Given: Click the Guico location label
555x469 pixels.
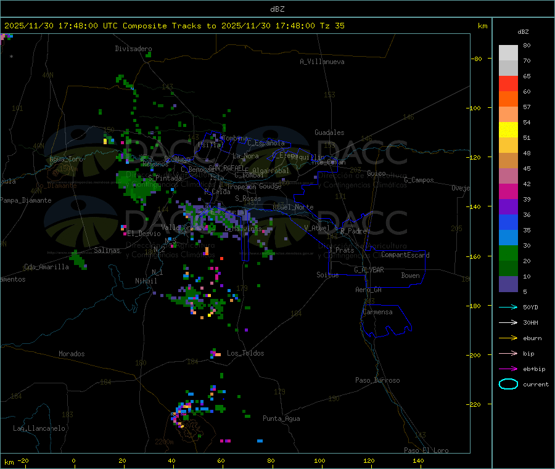Looking at the screenshot, I should click(x=376, y=173).
